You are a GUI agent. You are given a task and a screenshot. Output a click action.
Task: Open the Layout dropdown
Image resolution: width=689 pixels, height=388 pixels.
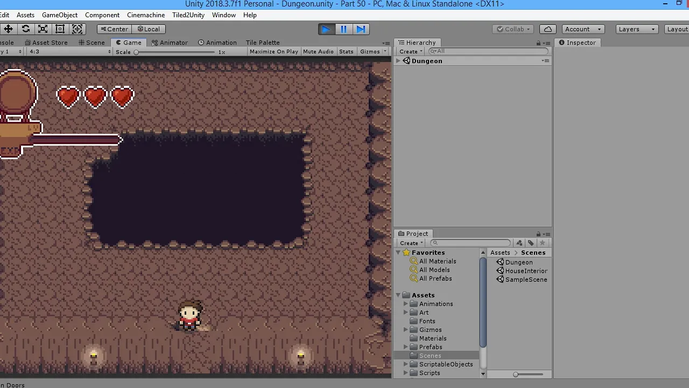pyautogui.click(x=677, y=29)
